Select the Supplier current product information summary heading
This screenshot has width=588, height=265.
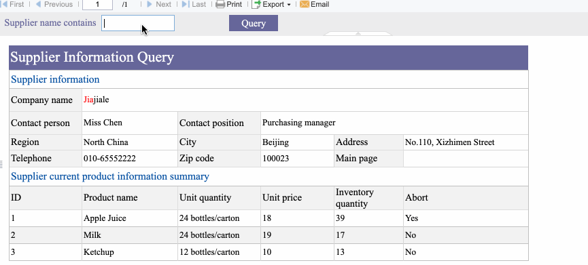[110, 176]
